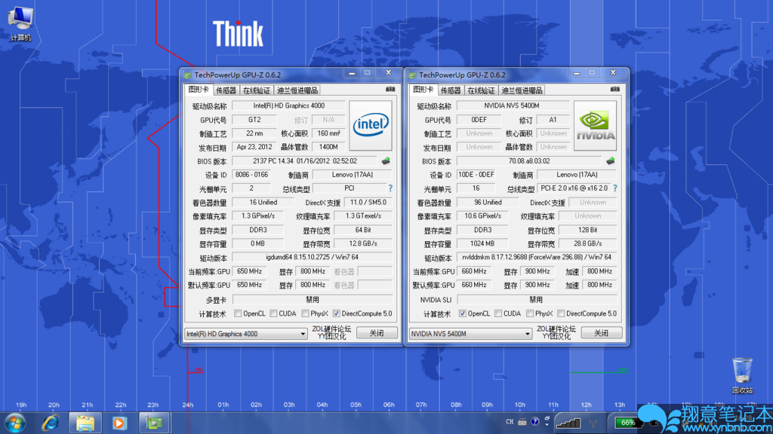
Task: Toggle OpenCL checkbox in Intel window
Action: tap(238, 313)
